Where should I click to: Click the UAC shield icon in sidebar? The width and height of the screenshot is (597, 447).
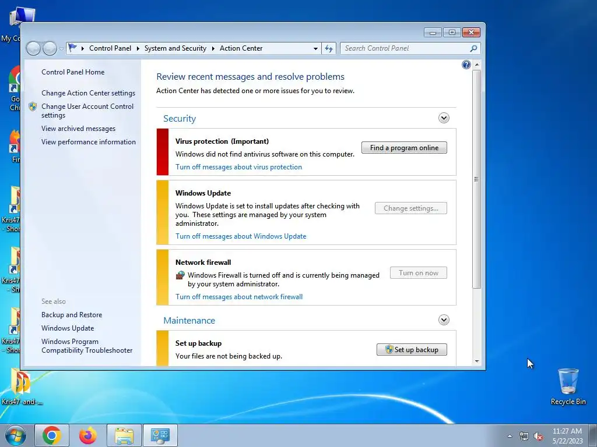33,107
